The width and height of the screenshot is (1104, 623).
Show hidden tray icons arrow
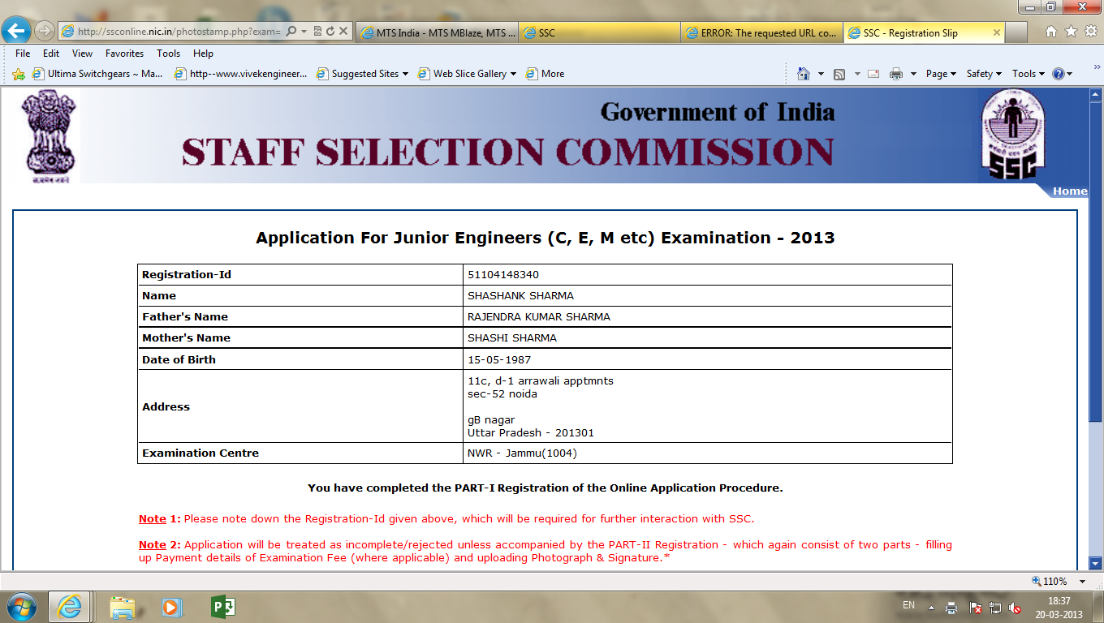point(931,607)
